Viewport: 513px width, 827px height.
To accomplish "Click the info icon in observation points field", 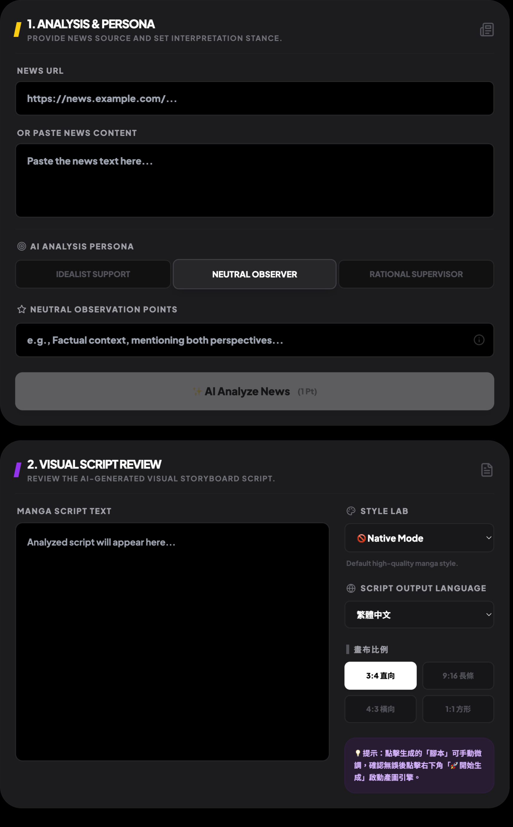I will point(479,340).
